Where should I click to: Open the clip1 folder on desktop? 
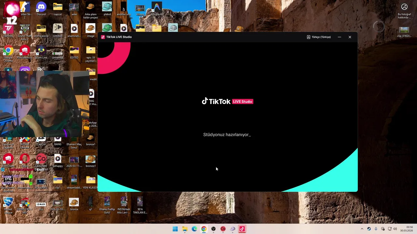[x=58, y=183]
